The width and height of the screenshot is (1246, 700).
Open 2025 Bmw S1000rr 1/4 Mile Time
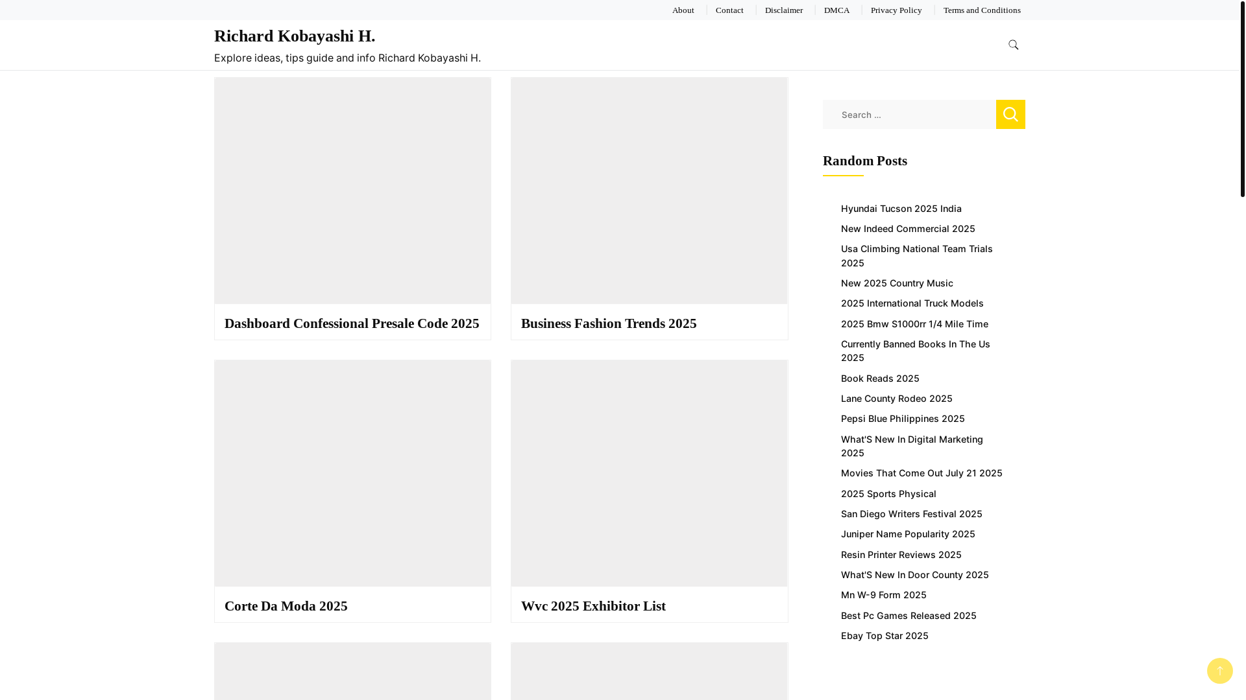[914, 324]
